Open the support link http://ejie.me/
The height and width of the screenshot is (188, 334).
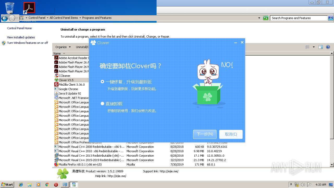tap(169, 171)
